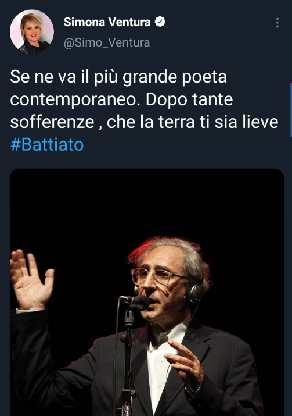The width and height of the screenshot is (292, 416).
Task: Open the #Battiato hashtag
Action: pyautogui.click(x=47, y=145)
